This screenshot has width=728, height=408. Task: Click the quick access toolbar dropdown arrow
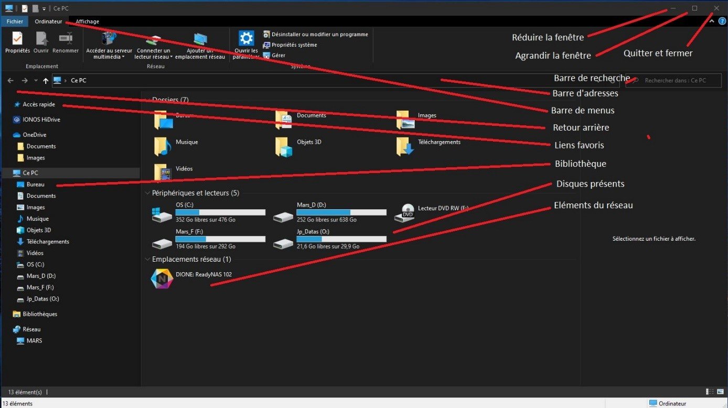(x=45, y=8)
